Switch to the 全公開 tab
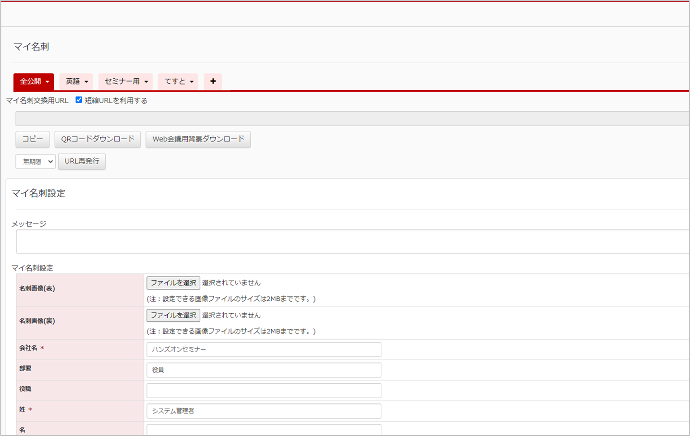Viewport: 690px width, 436px height. pyautogui.click(x=30, y=82)
